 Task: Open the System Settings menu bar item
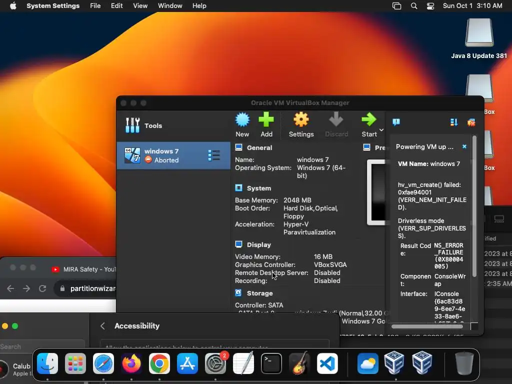coord(53,5)
